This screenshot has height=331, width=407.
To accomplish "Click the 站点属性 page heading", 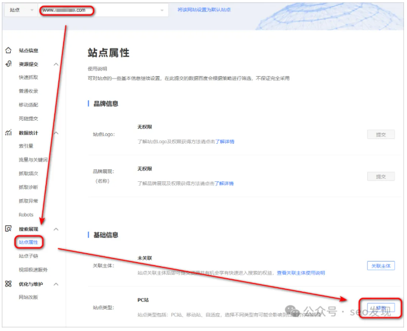I will (x=108, y=53).
